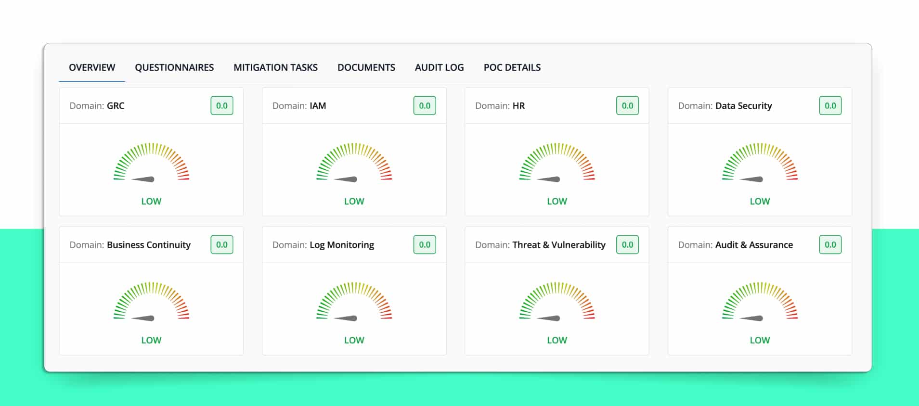Click the Audit & Assurance score badge
This screenshot has width=919, height=406.
click(830, 244)
